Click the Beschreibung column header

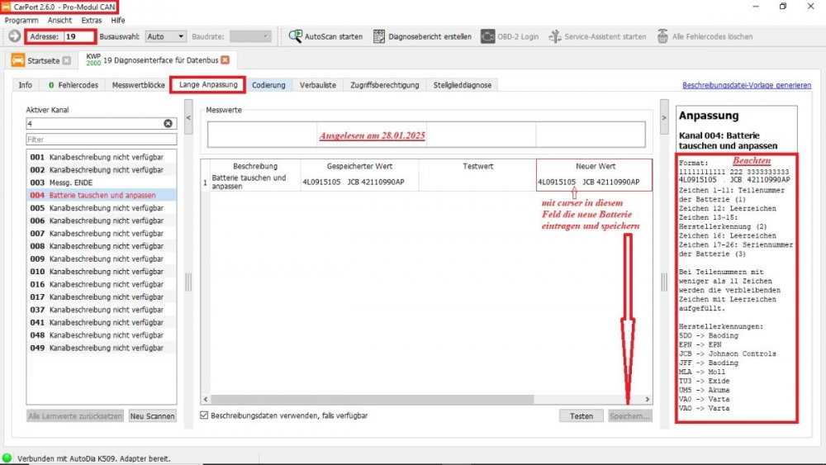tap(255, 166)
